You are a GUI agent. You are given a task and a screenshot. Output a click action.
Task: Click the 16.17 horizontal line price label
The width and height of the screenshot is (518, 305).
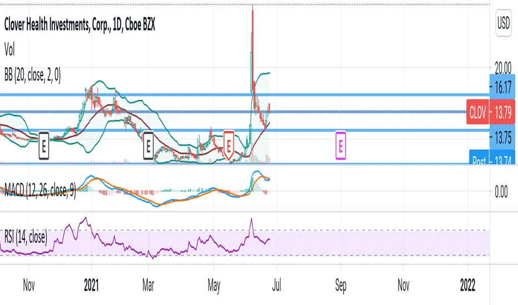click(502, 88)
